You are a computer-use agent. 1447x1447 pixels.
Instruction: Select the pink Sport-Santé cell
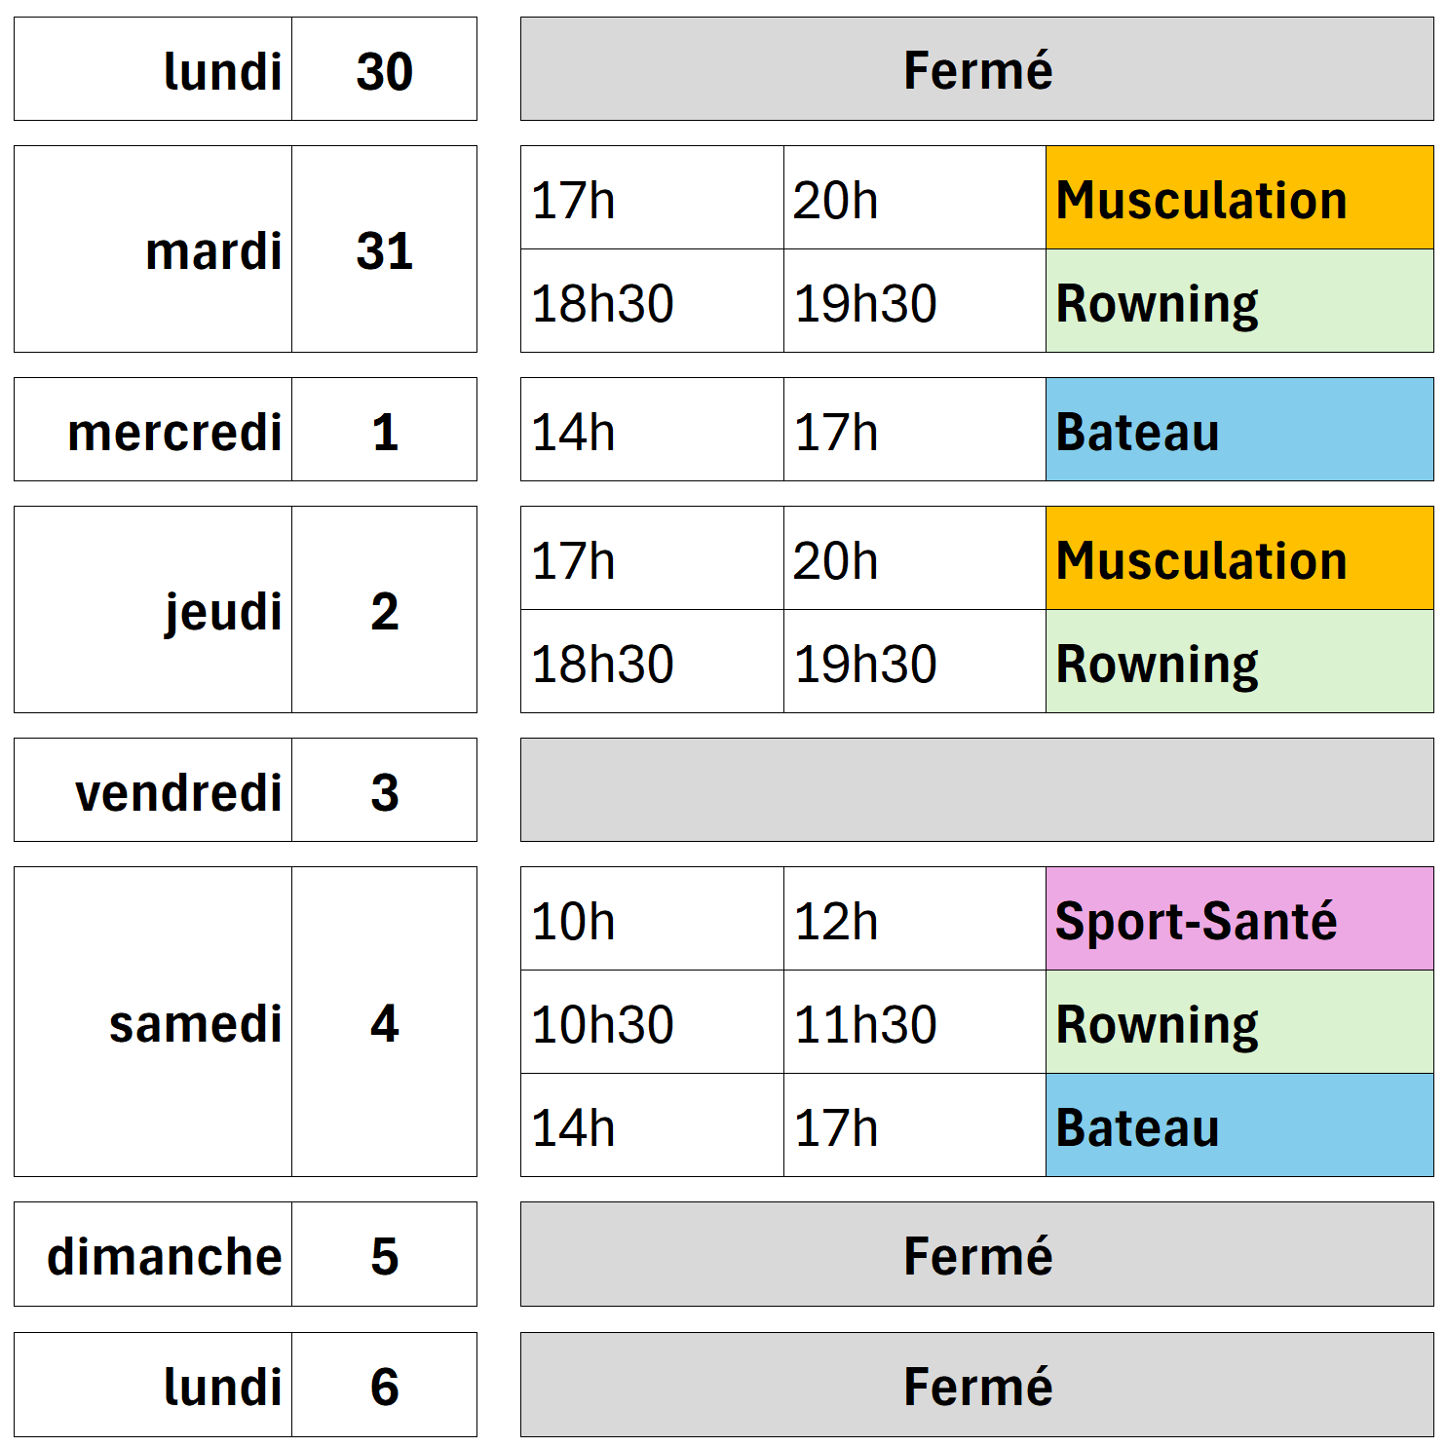click(x=1238, y=919)
